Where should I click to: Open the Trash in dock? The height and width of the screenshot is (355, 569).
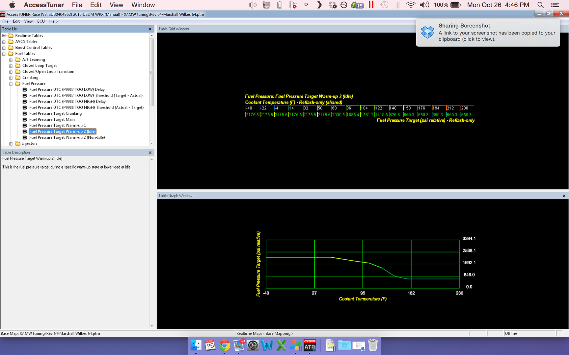click(373, 345)
